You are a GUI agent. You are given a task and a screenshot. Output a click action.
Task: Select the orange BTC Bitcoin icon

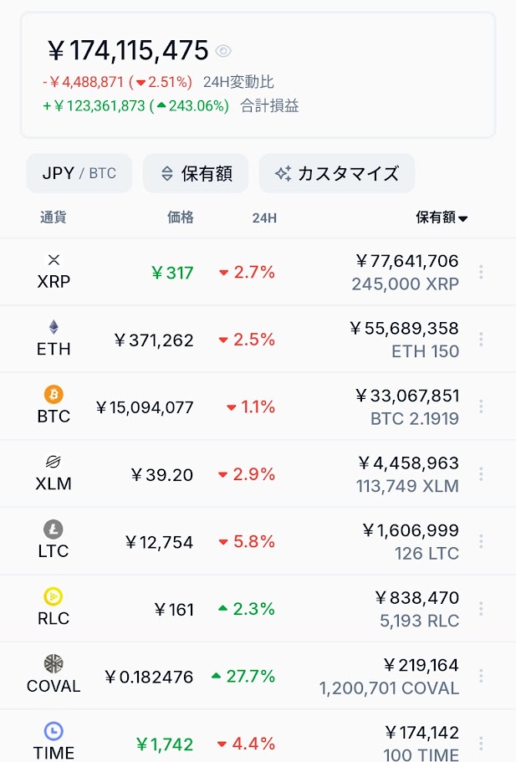54,394
